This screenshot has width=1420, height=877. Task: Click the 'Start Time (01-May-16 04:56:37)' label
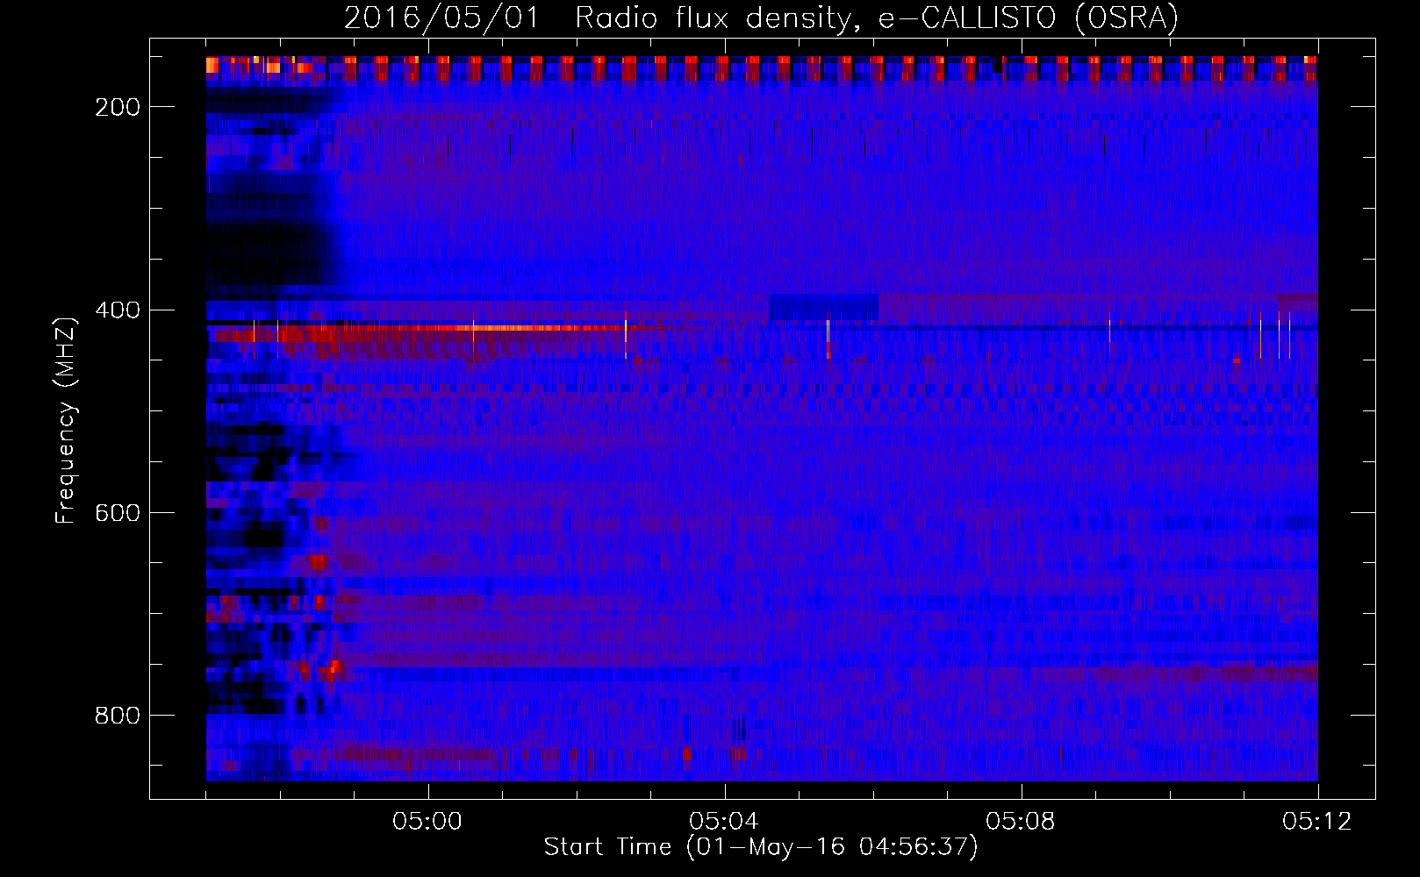pos(760,847)
